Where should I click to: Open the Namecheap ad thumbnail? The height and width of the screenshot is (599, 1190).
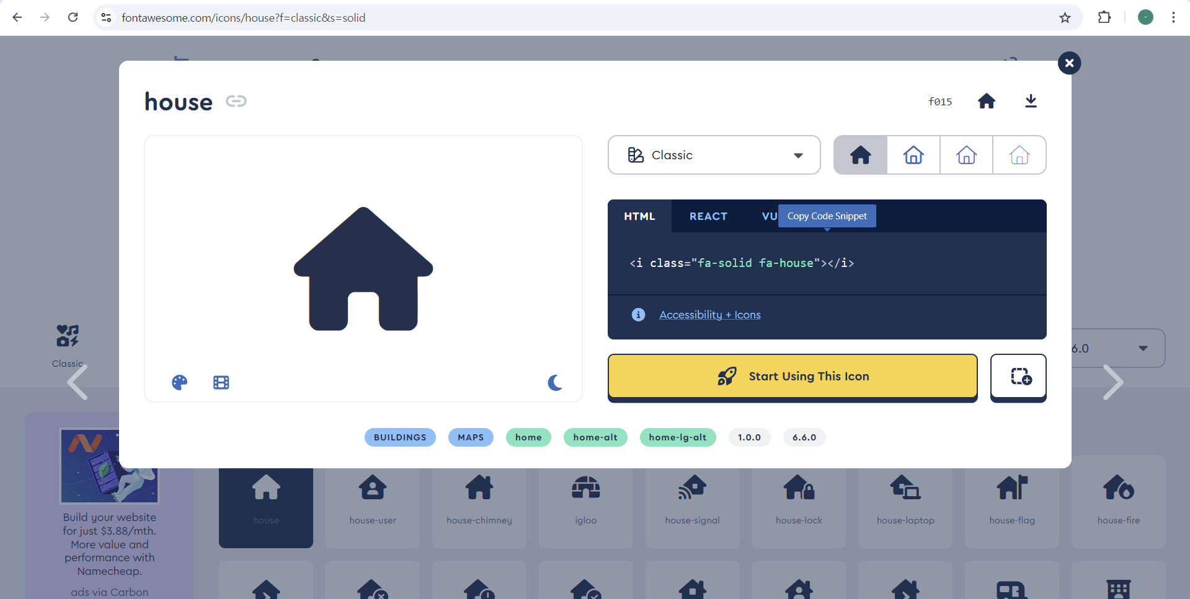(x=110, y=466)
